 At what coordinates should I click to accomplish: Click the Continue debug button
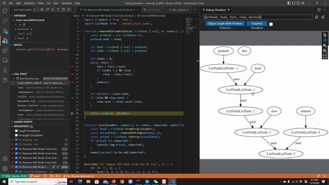tap(42, 10)
